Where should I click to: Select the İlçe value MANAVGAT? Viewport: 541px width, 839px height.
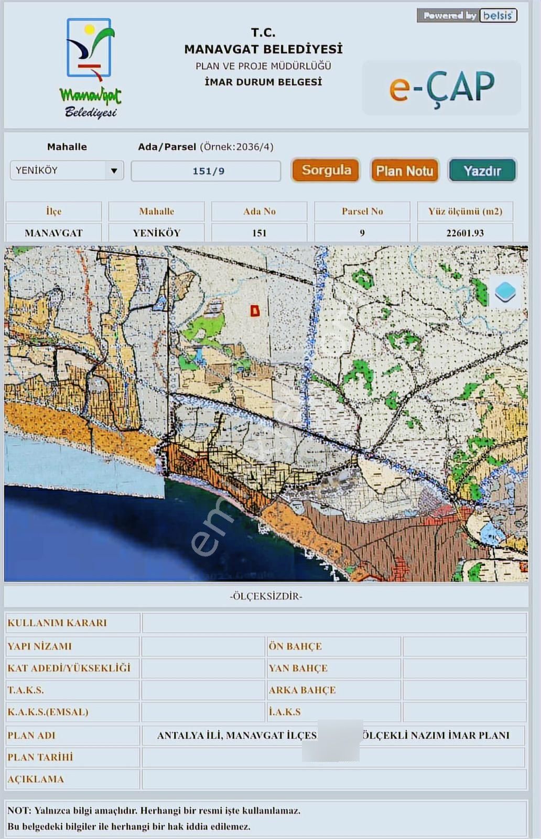(x=53, y=233)
